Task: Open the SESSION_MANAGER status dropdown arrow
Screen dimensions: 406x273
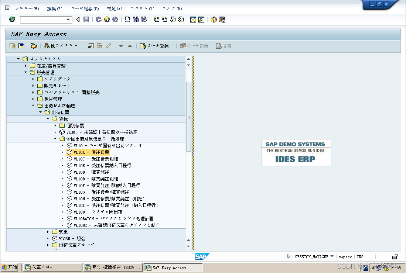Action: coord(332,256)
